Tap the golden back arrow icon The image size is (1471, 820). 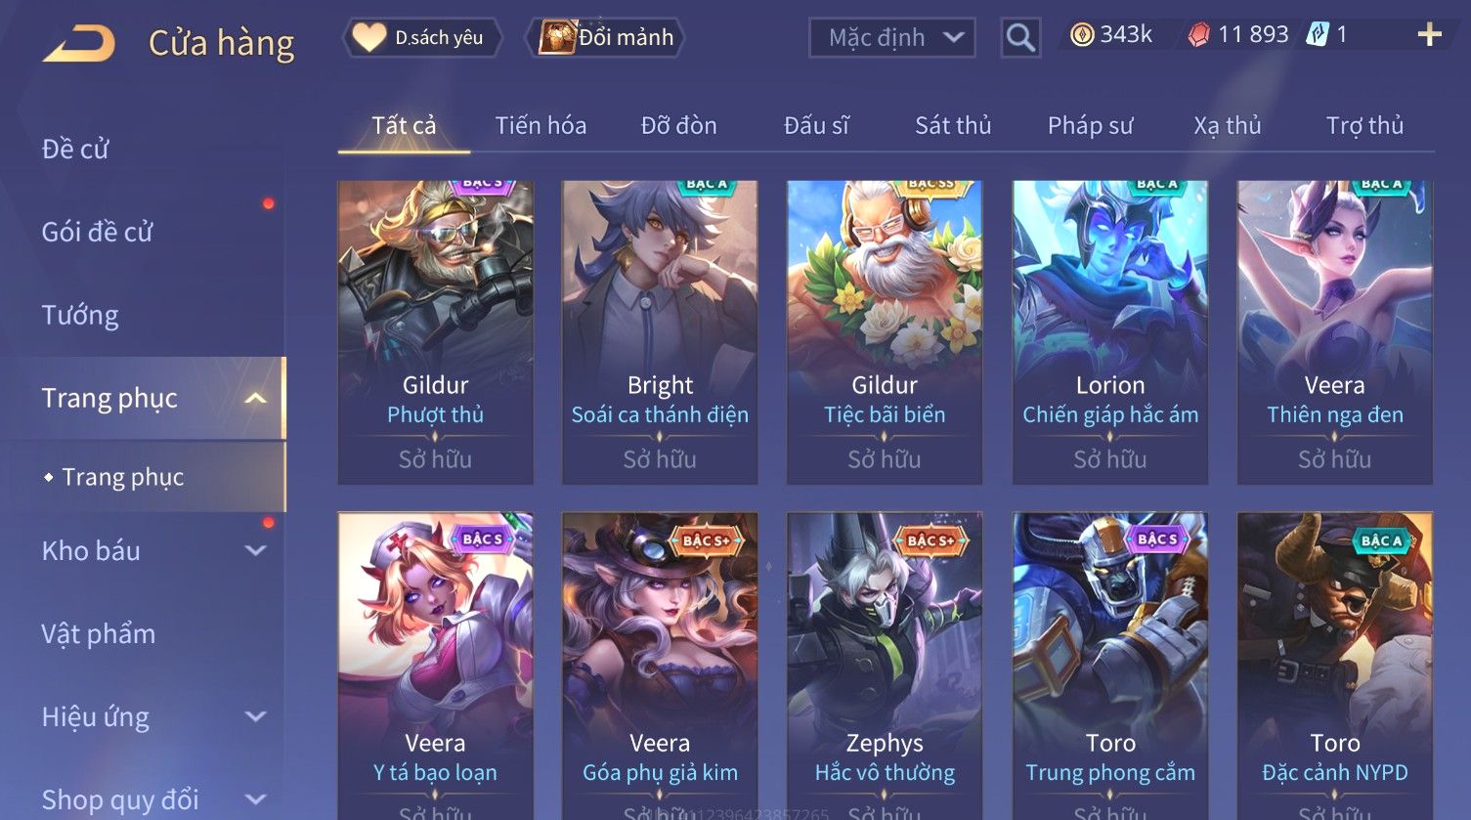tap(79, 43)
